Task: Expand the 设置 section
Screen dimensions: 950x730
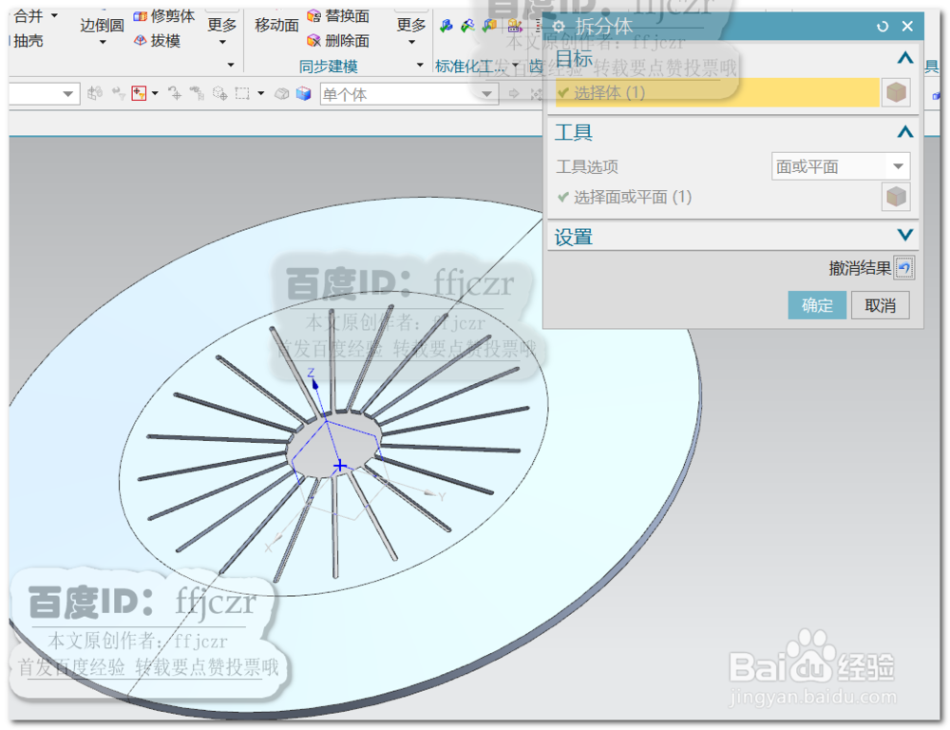Action: (x=905, y=235)
